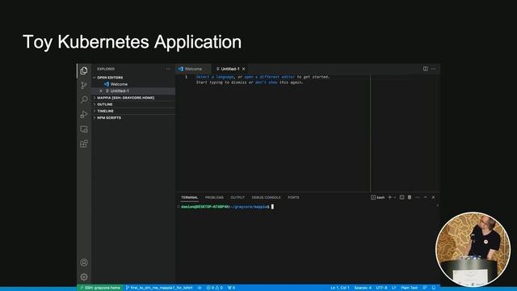Select the bash terminal label
The width and height of the screenshot is (517, 291).
[378, 197]
